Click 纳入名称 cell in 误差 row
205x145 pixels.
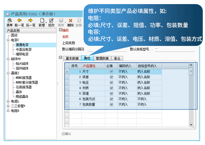pos(149,77)
